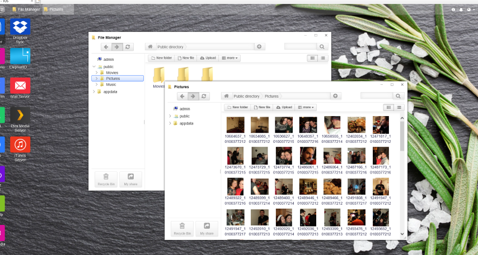Launch Plex Media Server from desktop
The image size is (478, 255).
tap(20, 115)
